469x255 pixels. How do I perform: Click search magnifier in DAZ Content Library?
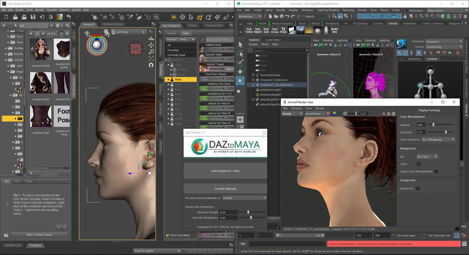[x=68, y=25]
